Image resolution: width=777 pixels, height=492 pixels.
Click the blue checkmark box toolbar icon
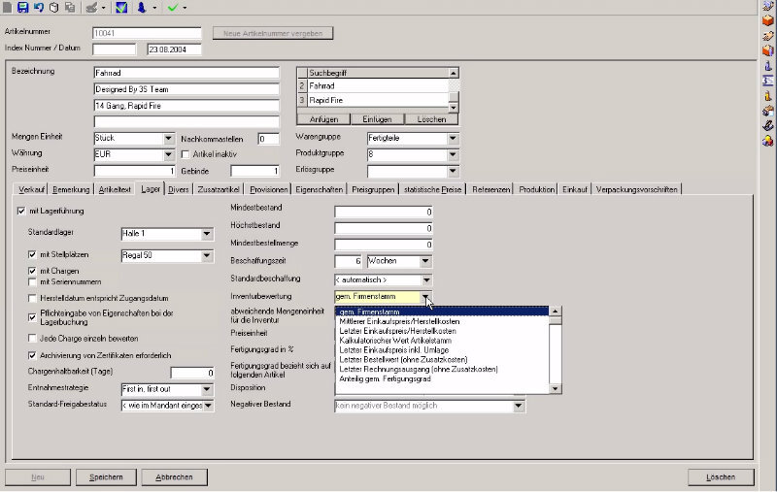coord(121,7)
